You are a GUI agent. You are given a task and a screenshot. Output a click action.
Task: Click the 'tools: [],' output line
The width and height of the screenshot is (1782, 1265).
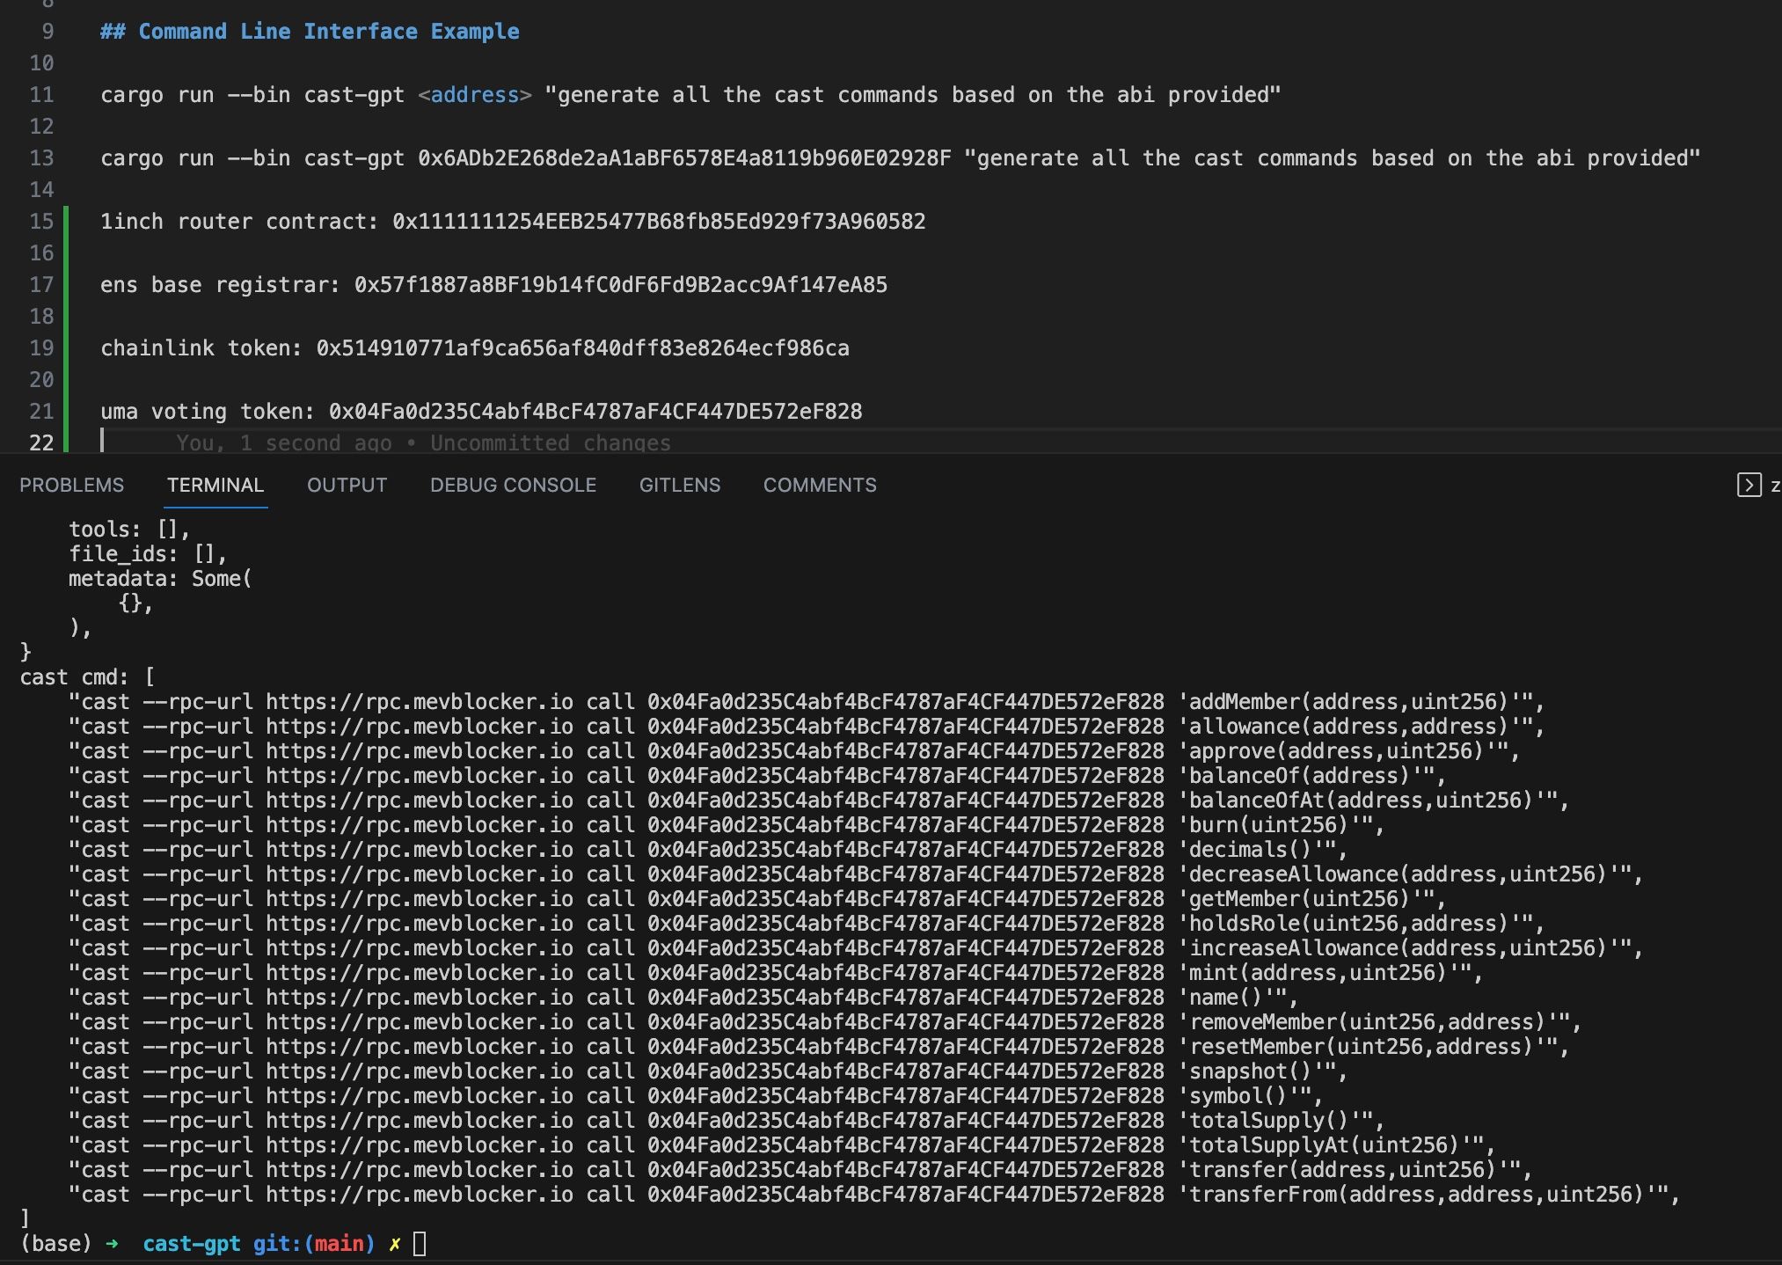click(x=129, y=530)
